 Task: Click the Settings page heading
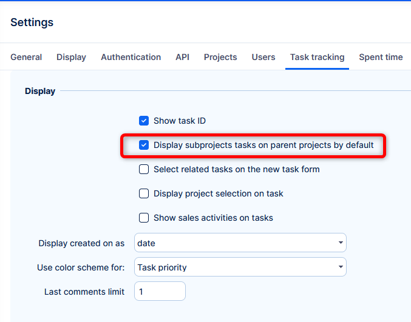pyautogui.click(x=32, y=22)
